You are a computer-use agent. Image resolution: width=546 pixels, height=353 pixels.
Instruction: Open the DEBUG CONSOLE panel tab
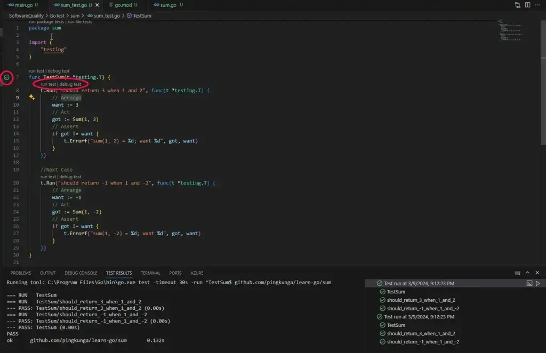point(81,273)
